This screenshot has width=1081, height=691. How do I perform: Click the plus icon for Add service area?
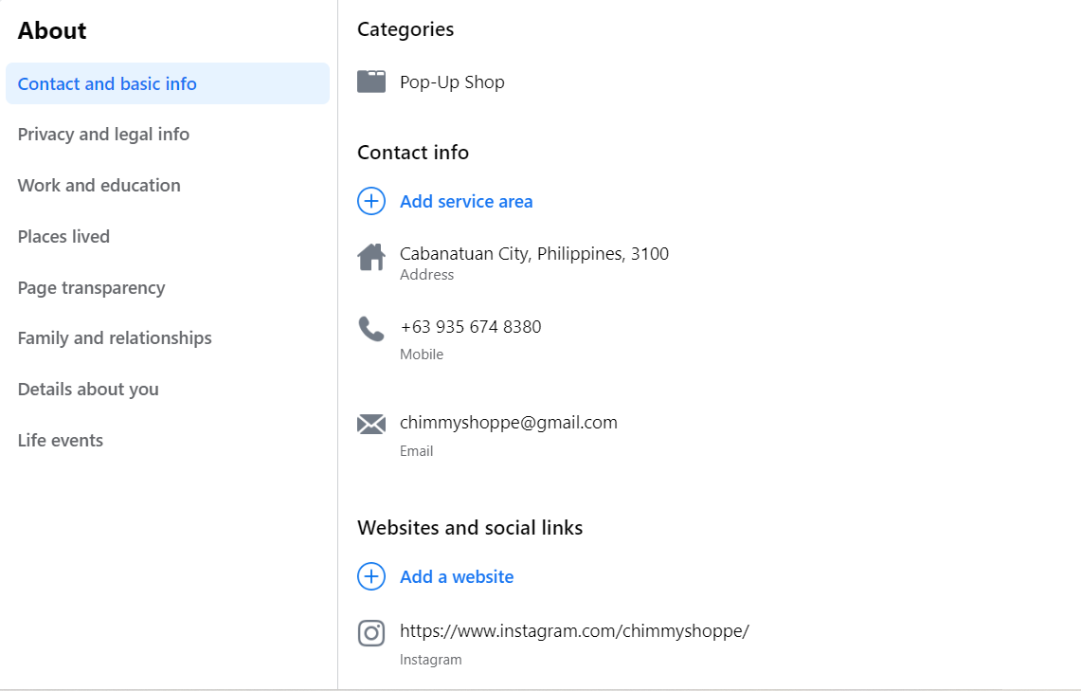click(x=371, y=201)
